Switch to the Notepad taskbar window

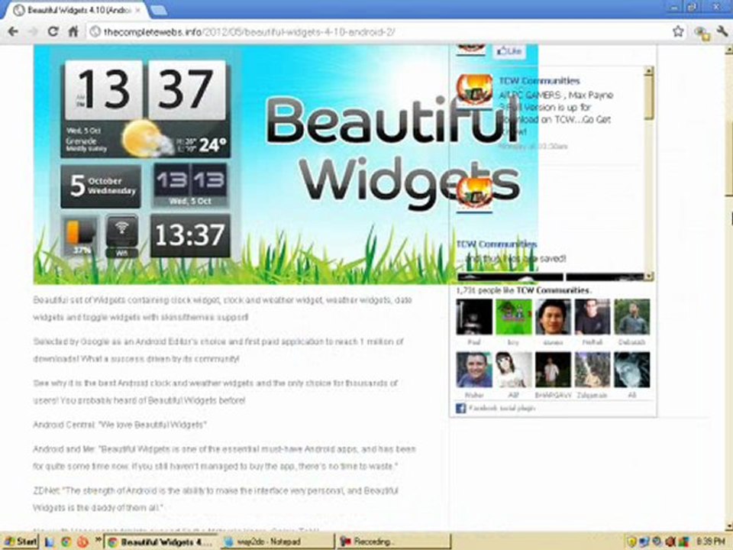tap(277, 542)
